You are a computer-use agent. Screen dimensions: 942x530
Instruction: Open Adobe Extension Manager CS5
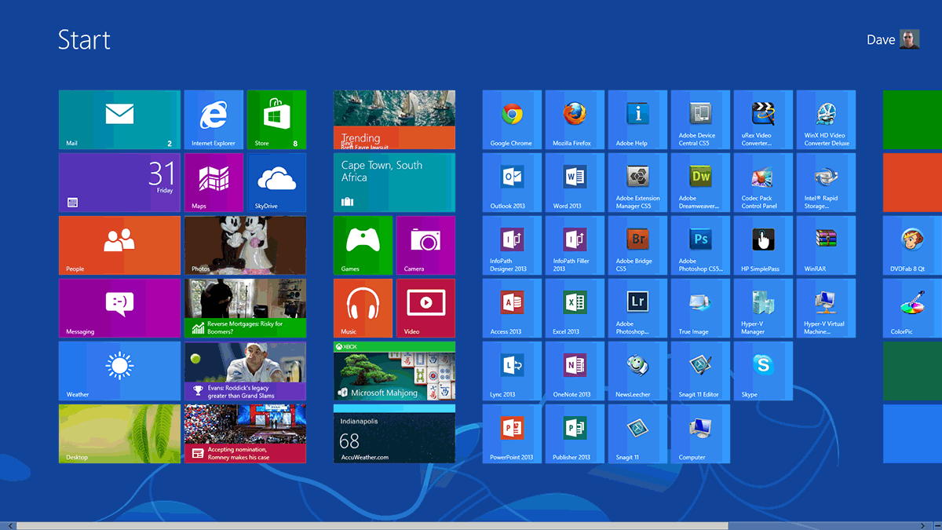(x=637, y=182)
